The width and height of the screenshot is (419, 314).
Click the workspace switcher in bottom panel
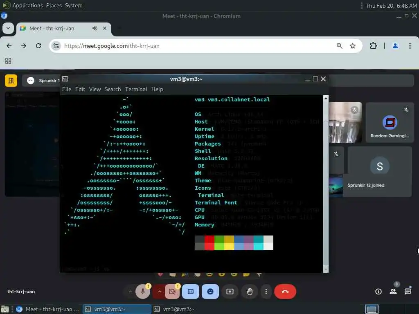point(372,309)
